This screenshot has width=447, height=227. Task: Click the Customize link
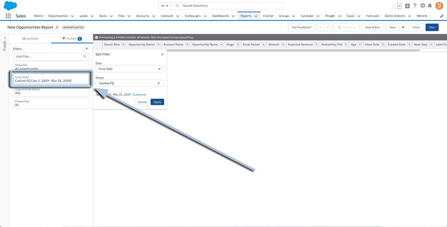pos(139,94)
